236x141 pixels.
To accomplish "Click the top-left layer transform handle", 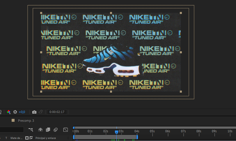I will (41, 13).
